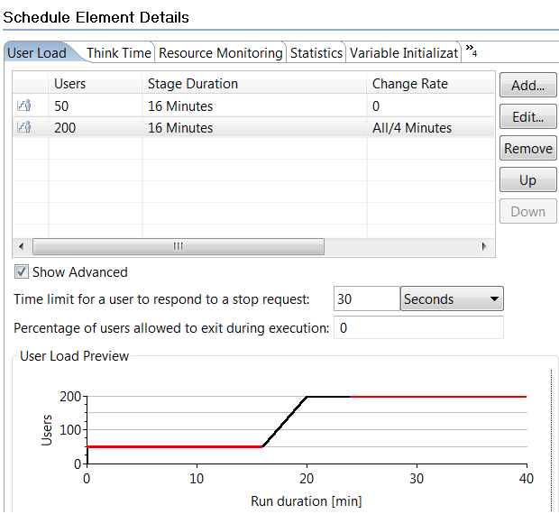Click the percentage of users allowed field
The width and height of the screenshot is (559, 514).
click(x=418, y=327)
